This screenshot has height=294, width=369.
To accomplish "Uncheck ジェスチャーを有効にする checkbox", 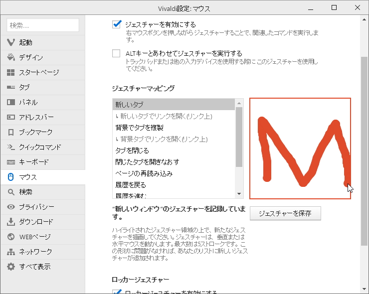I will 117,24.
